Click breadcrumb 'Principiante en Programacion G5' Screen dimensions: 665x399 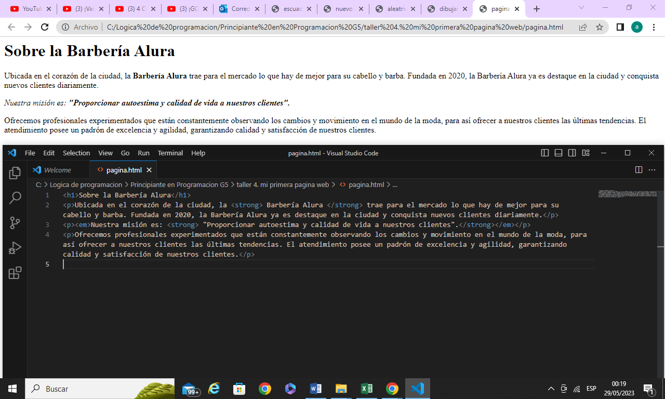click(x=179, y=184)
